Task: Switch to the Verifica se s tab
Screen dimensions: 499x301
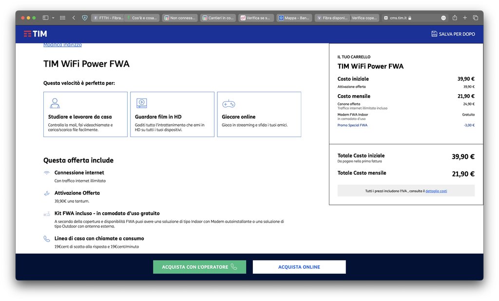Action: pos(256,18)
